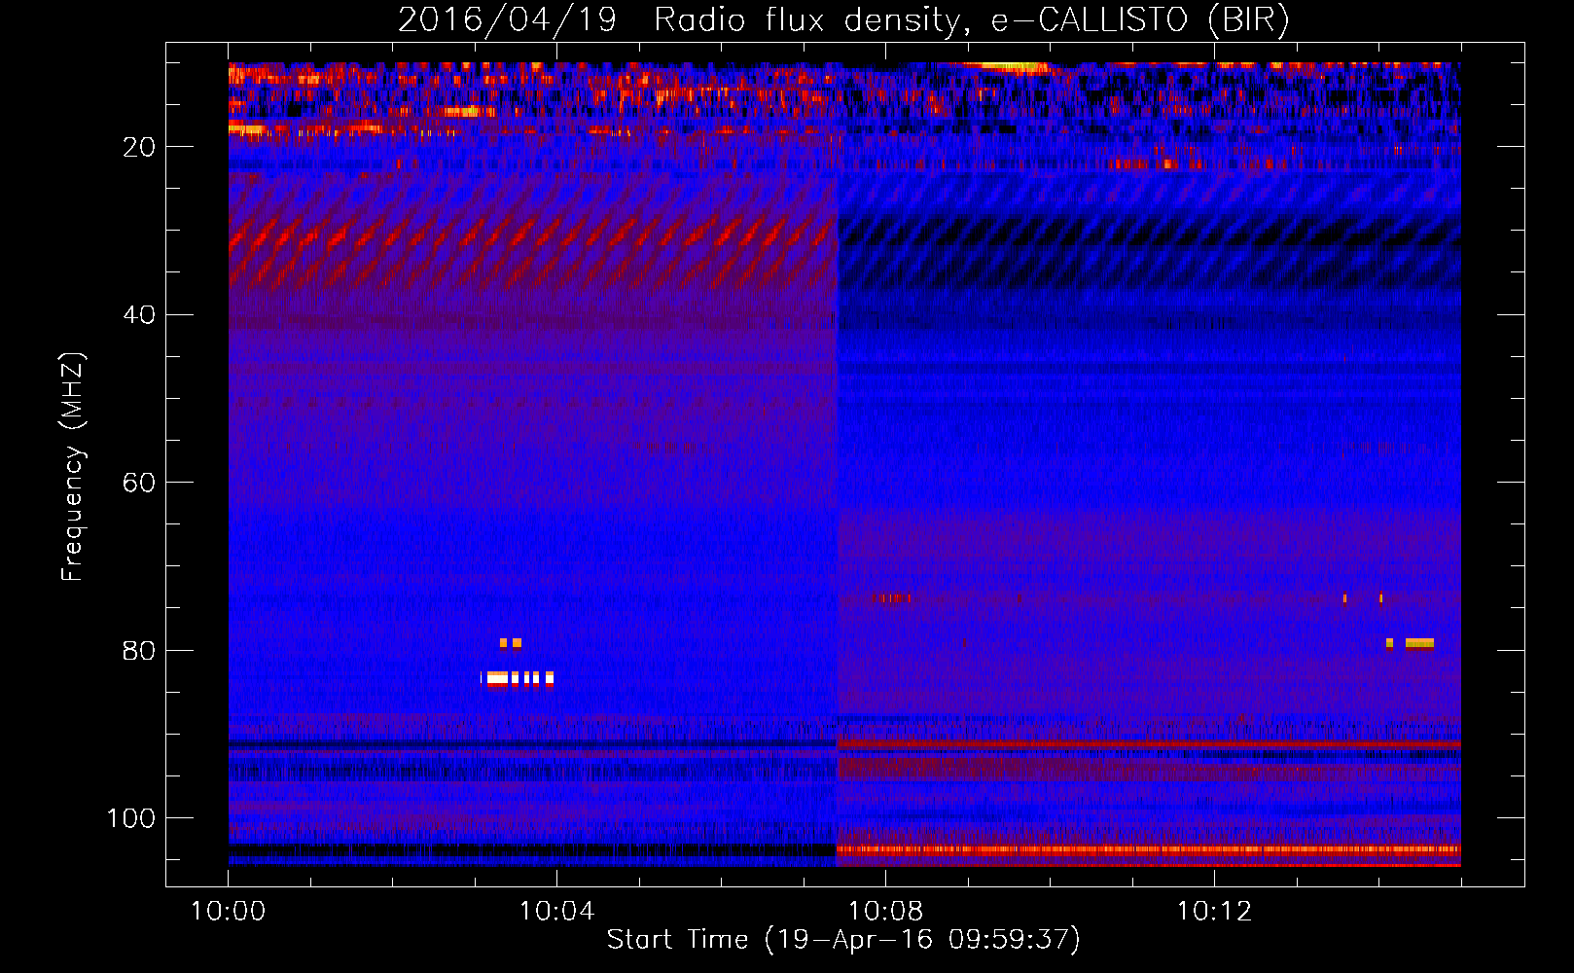Click the 'Start Time (19-Apr-16 09:59:37)' x-axis label

coord(843,940)
